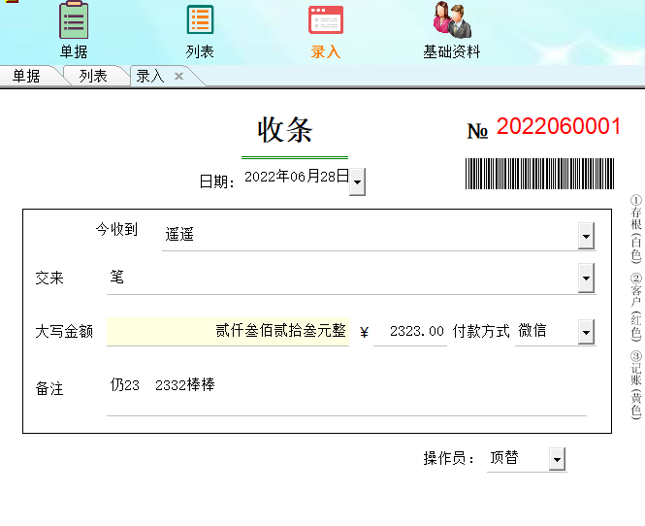Click the amount field 2323.00
This screenshot has width=645, height=526.
click(x=409, y=331)
